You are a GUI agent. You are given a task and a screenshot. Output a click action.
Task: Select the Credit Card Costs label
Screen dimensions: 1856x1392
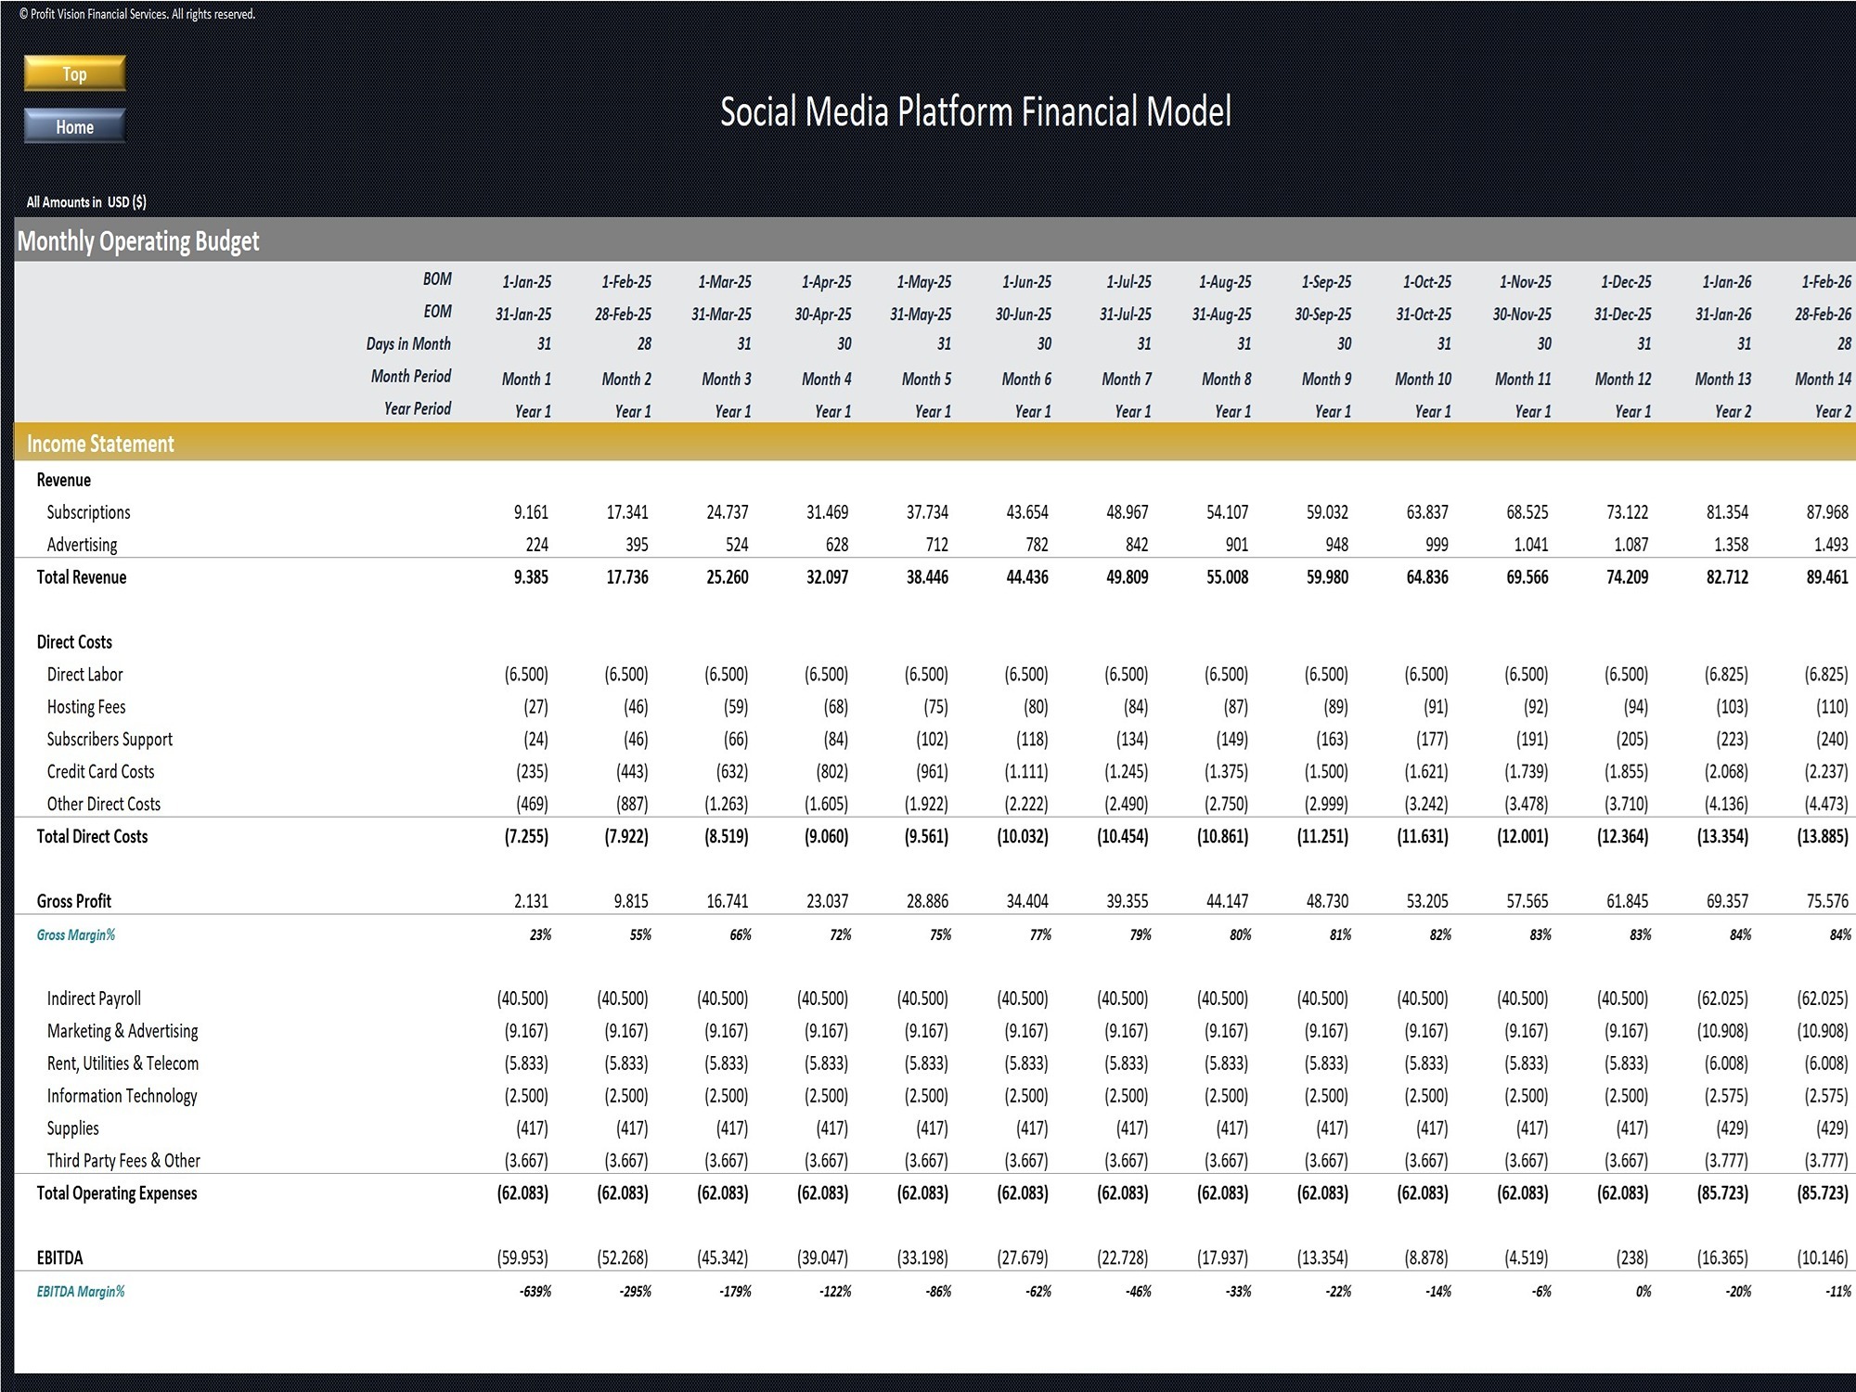tap(100, 771)
